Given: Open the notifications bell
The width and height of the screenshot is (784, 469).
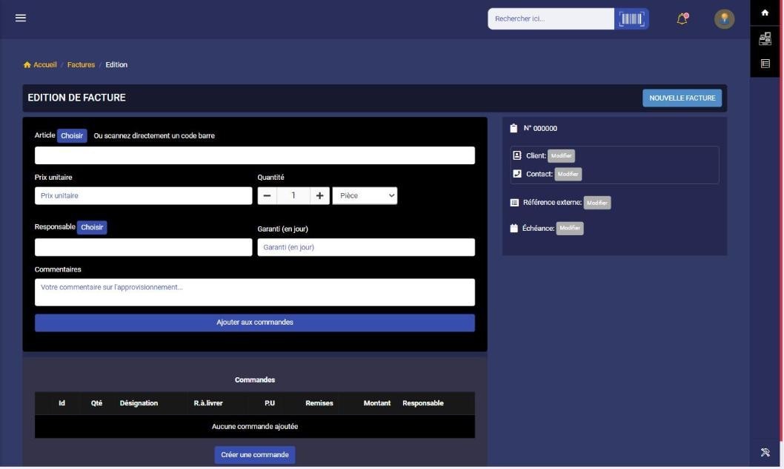Looking at the screenshot, I should pos(682,19).
